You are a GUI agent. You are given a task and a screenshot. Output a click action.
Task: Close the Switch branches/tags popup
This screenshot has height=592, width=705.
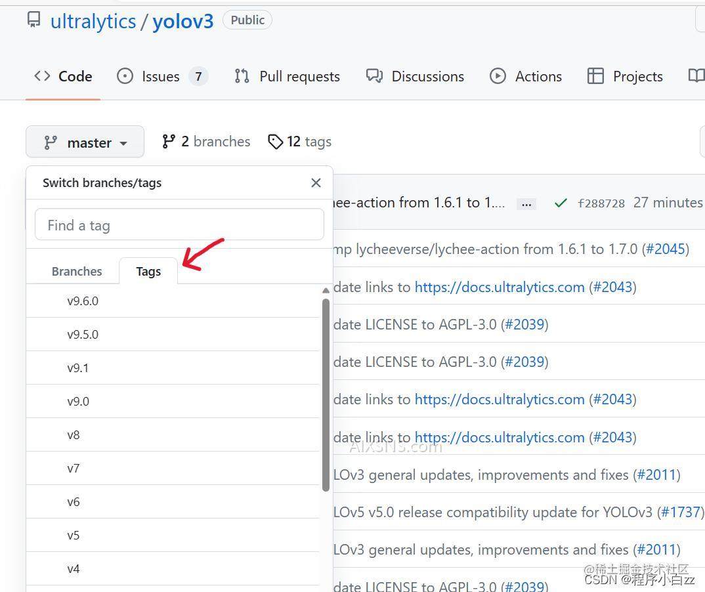tap(316, 182)
